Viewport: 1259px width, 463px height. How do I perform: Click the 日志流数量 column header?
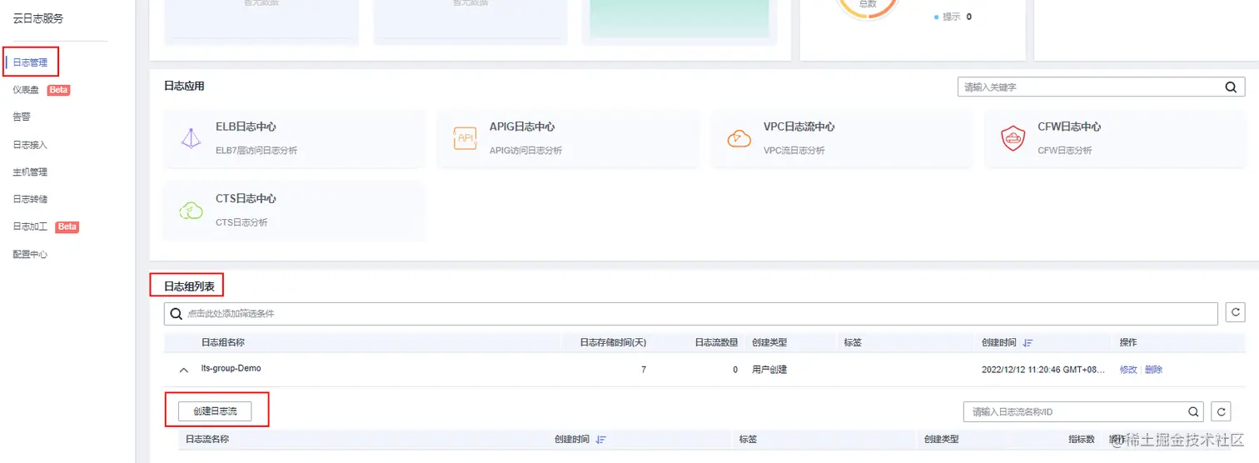coord(716,342)
